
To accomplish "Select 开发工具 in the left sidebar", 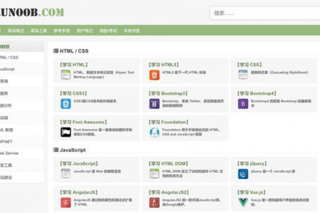I will 22,165.
